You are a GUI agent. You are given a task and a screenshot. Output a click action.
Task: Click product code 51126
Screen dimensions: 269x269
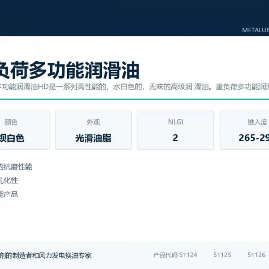[256, 255]
